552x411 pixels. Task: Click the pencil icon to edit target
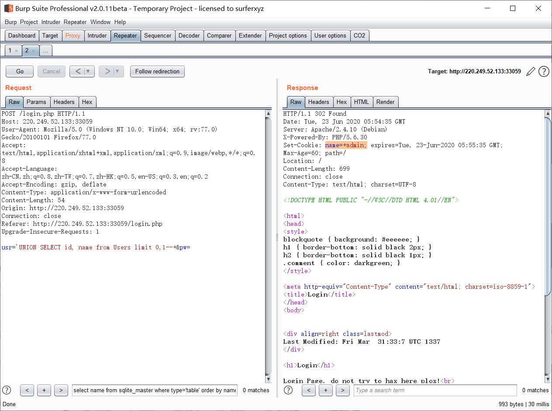[531, 72]
